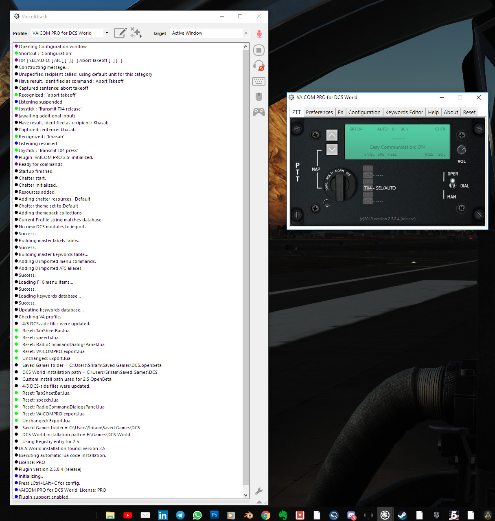
Task: Toggle the mouse shortcuts icon in VoiceAttack
Action: 259,97
